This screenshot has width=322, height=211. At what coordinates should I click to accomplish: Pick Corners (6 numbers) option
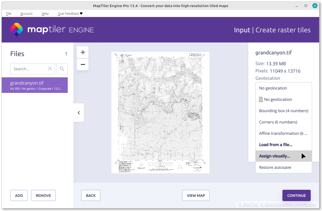click(x=278, y=122)
